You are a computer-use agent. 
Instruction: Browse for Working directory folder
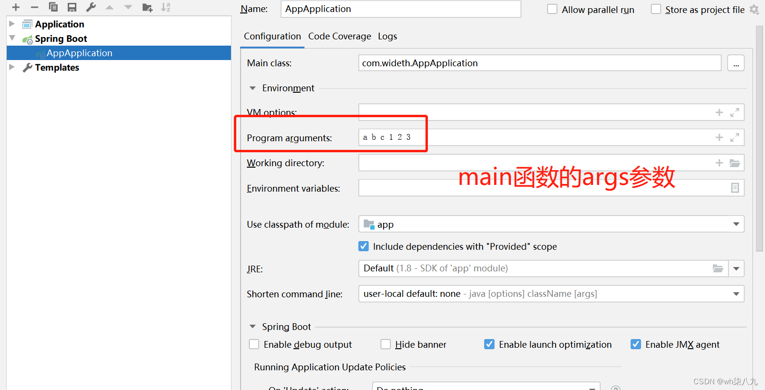tap(735, 163)
